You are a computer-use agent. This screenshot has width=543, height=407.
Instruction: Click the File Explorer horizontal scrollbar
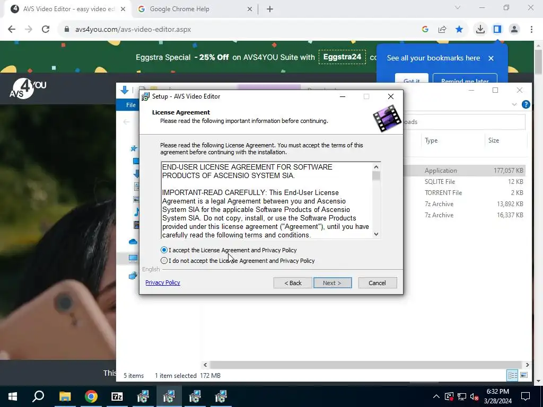(365, 365)
